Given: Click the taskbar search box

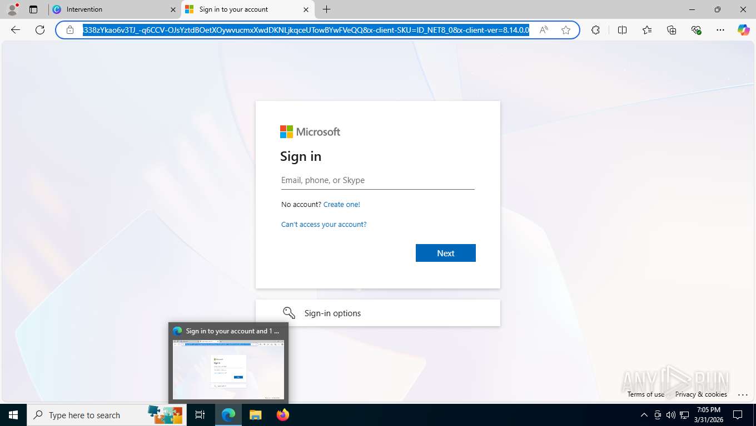Looking at the screenshot, I should 106,415.
